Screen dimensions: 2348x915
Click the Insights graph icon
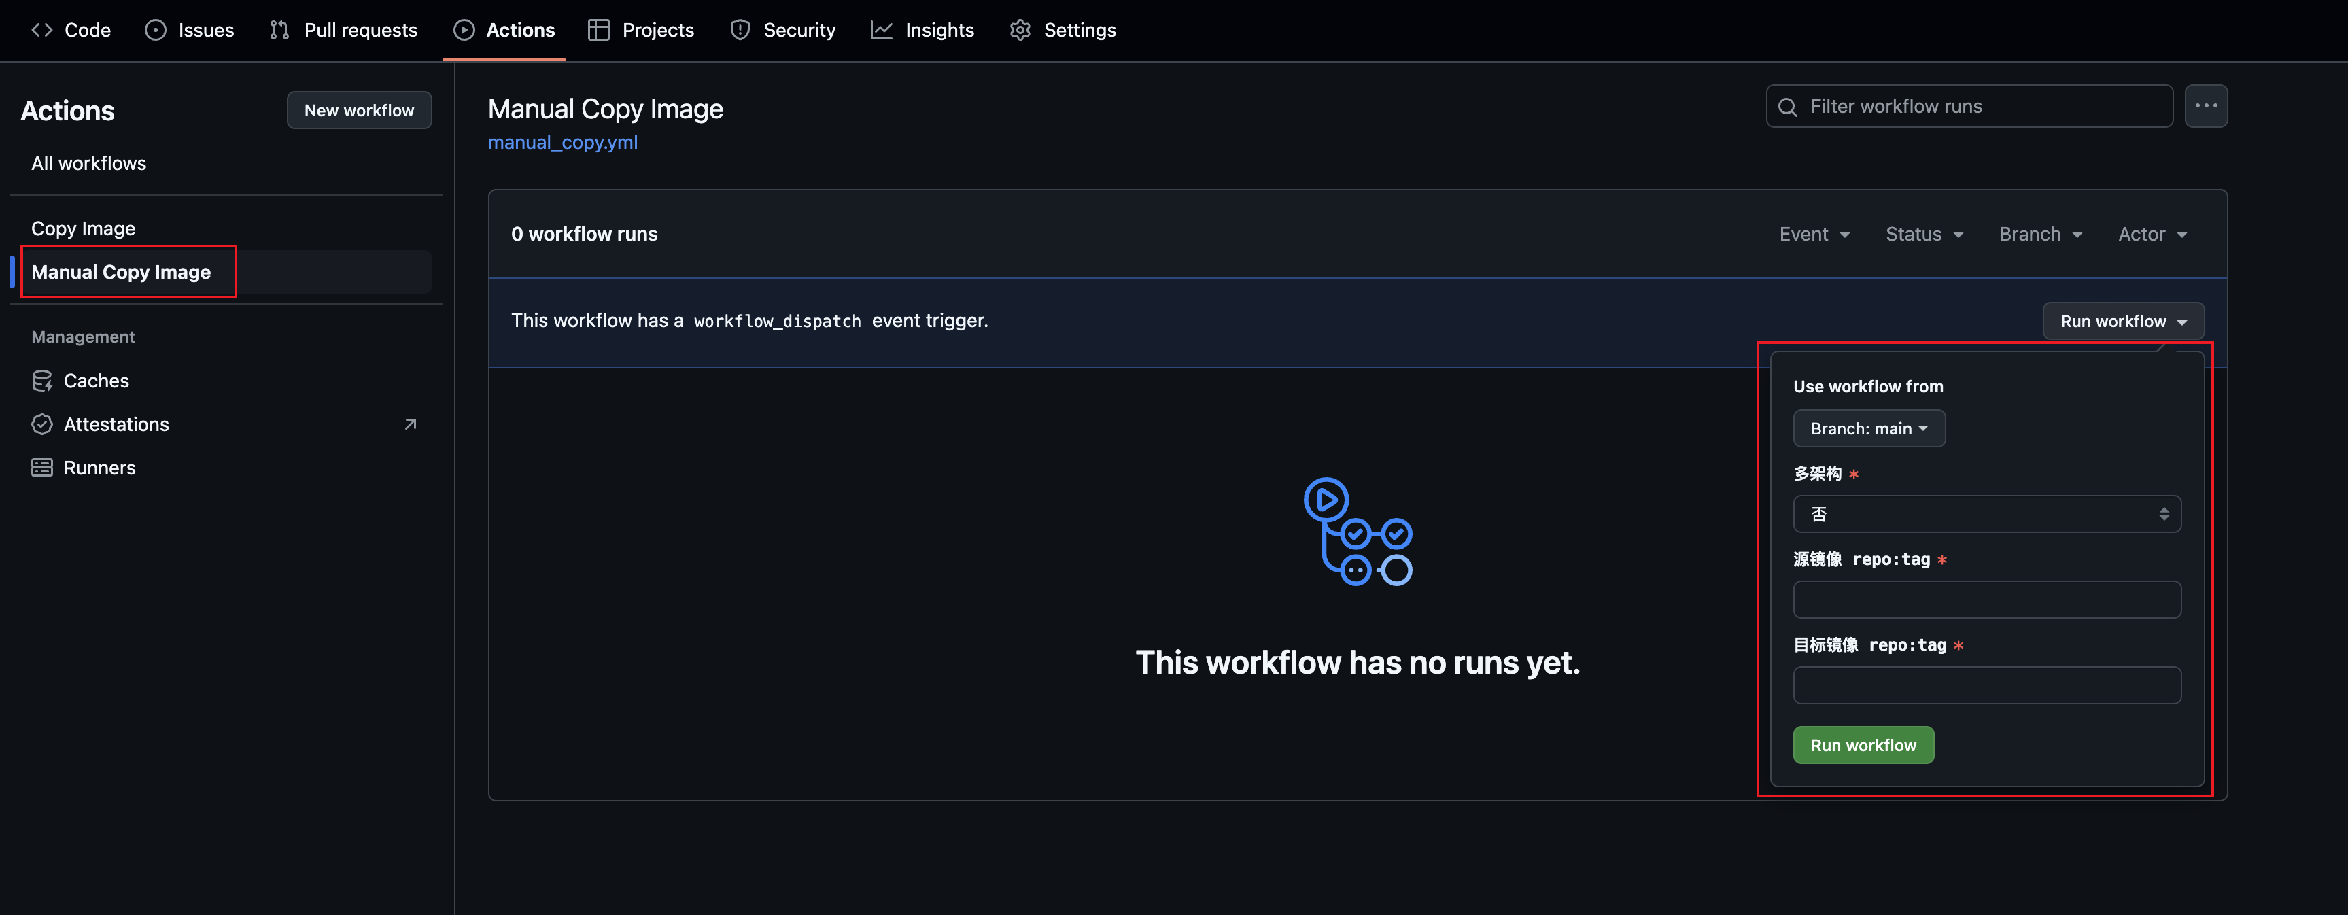point(882,30)
